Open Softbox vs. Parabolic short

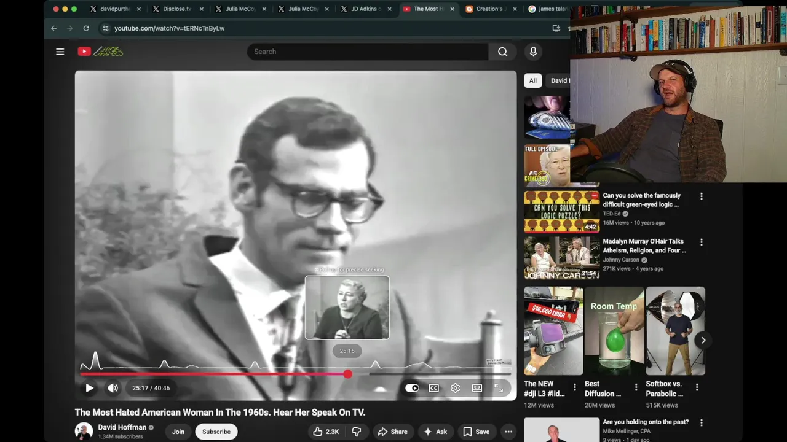676,331
